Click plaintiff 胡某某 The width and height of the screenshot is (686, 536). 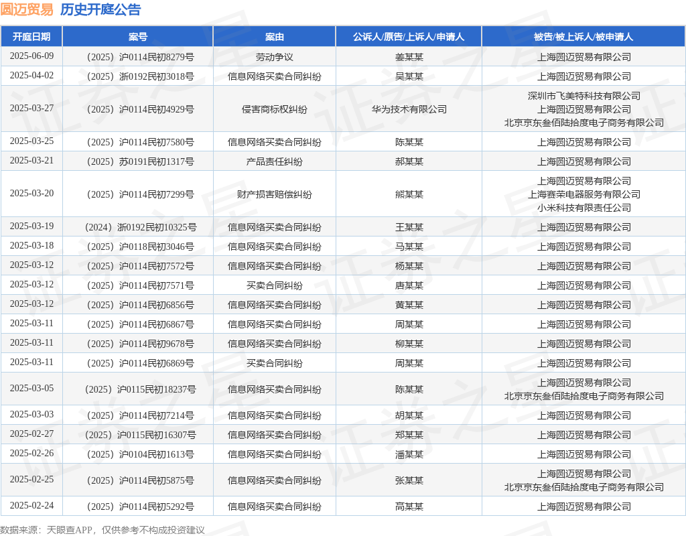(x=409, y=415)
